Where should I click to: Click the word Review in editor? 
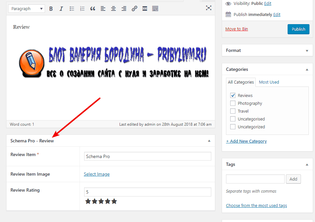point(21,27)
